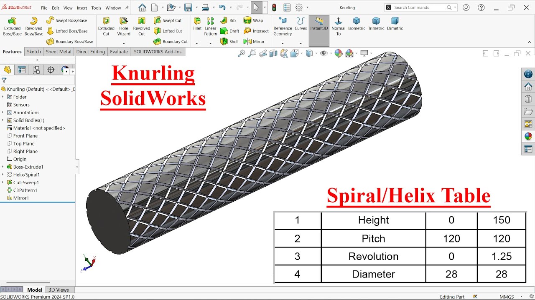This screenshot has width=535, height=300.
Task: Open the SOLIDWORKS Add-Ins tab
Action: [158, 52]
